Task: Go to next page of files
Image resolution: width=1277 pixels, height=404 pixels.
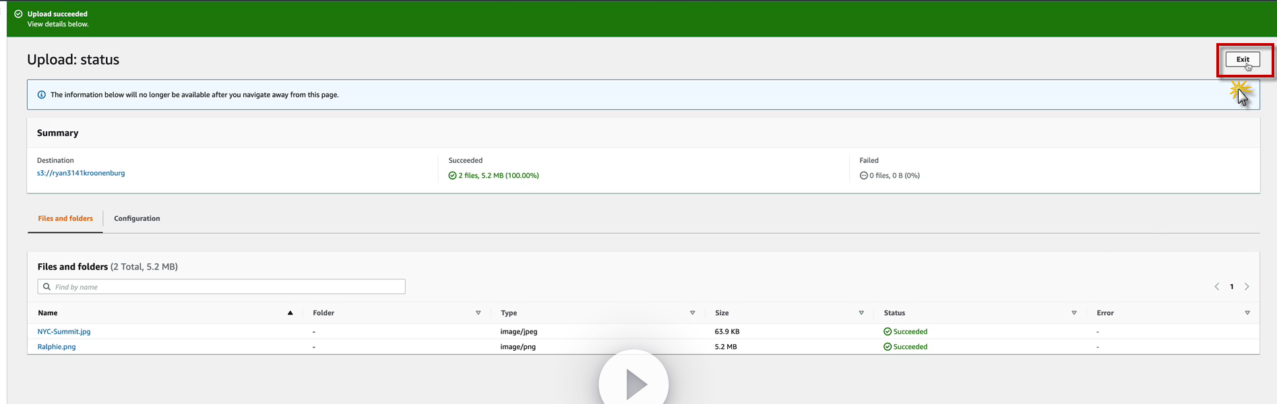Action: pos(1247,287)
